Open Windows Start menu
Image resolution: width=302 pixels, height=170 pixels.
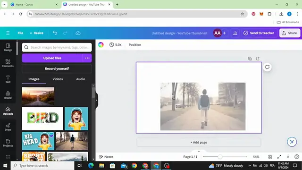click(5, 166)
